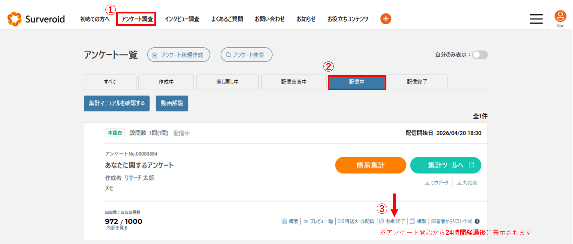Image resolution: width=573 pixels, height=244 pixels.
Task: Click the copy icon next to プレビュー
Action: click(x=331, y=221)
